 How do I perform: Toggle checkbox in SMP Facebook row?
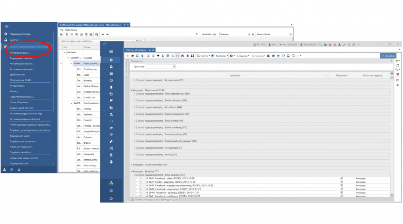pos(342,186)
